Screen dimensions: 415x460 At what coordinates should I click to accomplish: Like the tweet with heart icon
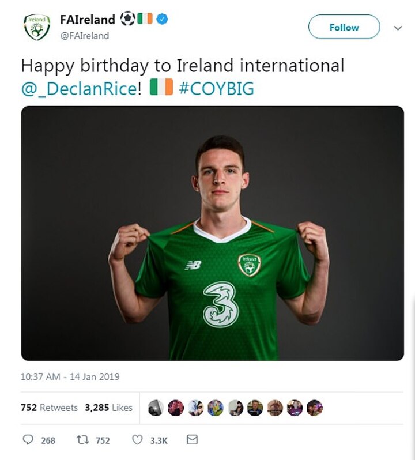coord(137,440)
